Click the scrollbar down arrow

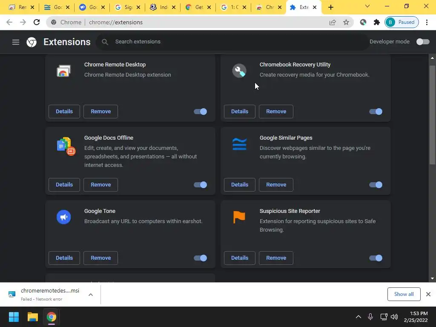point(432,278)
